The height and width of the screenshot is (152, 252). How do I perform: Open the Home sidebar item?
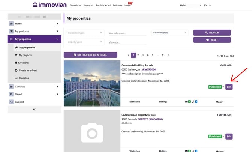click(18, 24)
